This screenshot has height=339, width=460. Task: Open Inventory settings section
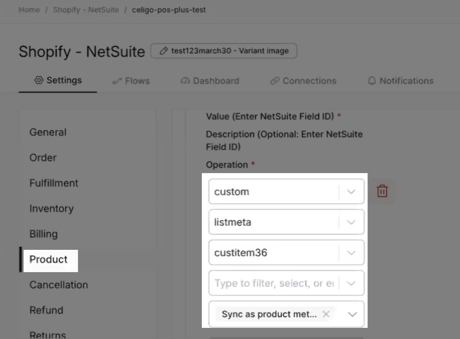(x=51, y=209)
